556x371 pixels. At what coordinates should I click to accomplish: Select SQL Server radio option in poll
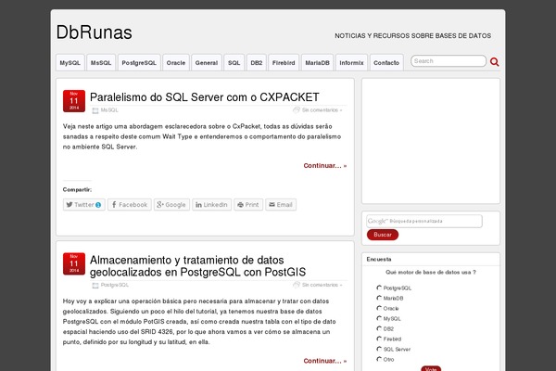pyautogui.click(x=379, y=349)
